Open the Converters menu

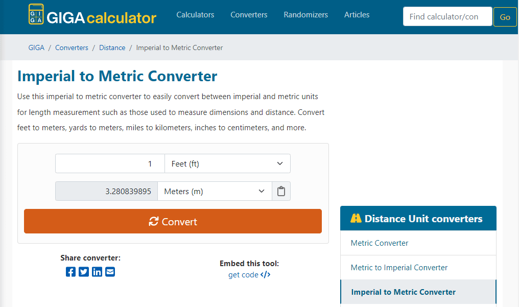(x=249, y=15)
